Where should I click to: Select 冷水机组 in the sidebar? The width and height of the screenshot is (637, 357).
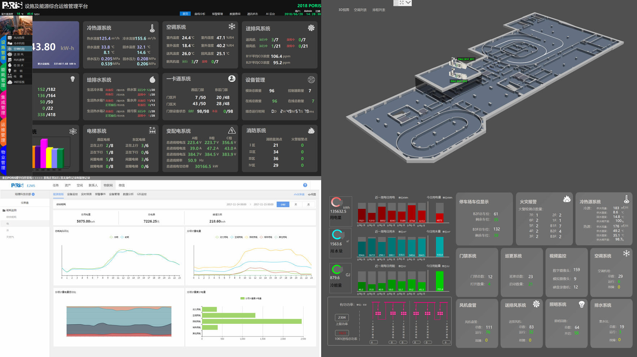coord(19,43)
